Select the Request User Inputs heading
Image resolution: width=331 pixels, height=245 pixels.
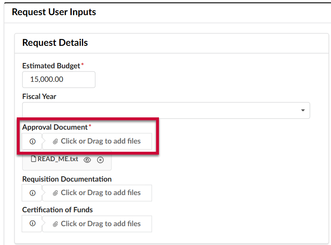54,12
